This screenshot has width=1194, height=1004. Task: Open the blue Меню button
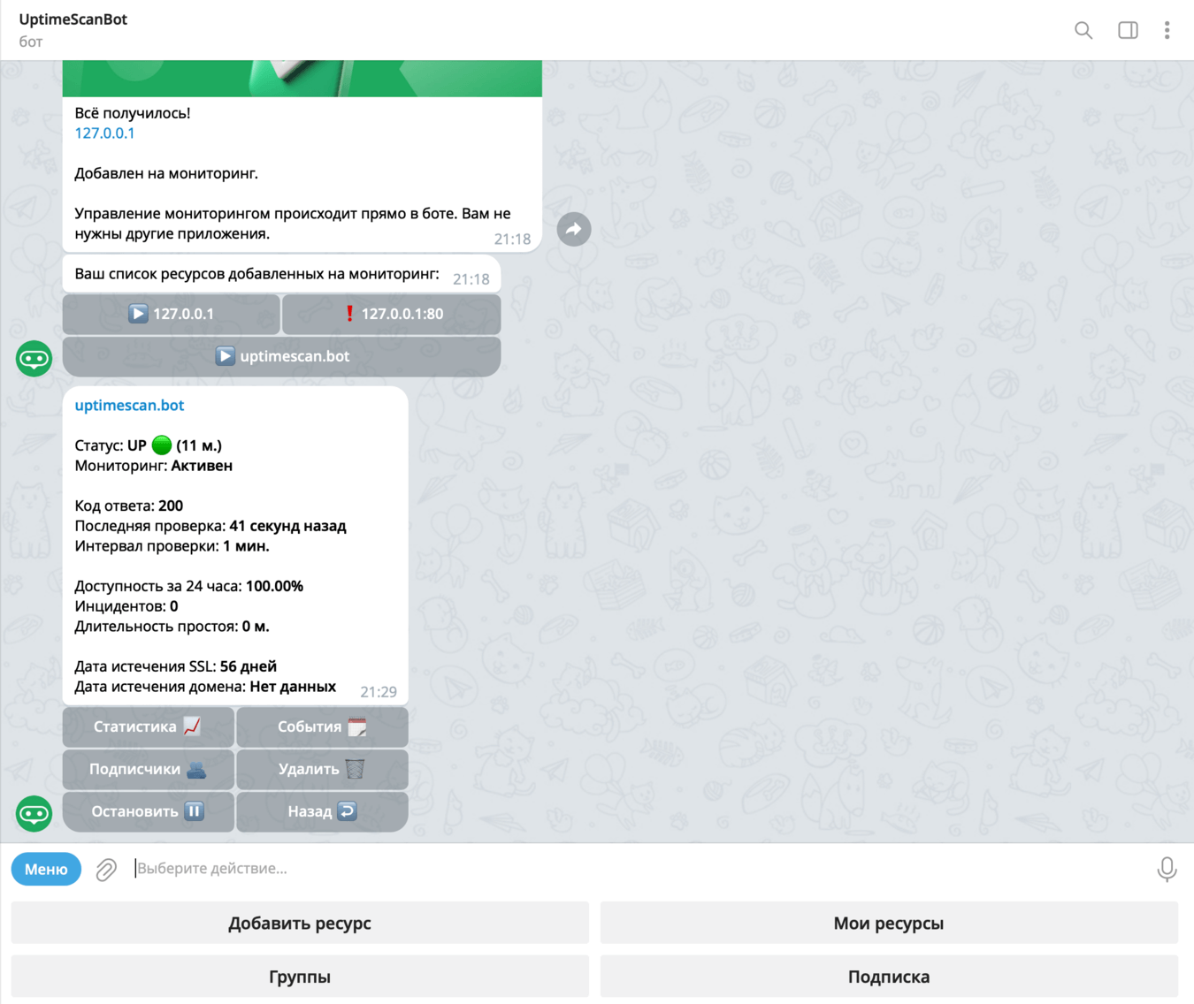point(46,870)
